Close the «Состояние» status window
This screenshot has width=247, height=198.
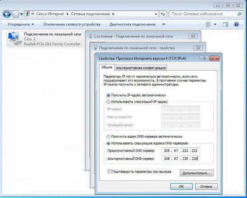coord(193,36)
